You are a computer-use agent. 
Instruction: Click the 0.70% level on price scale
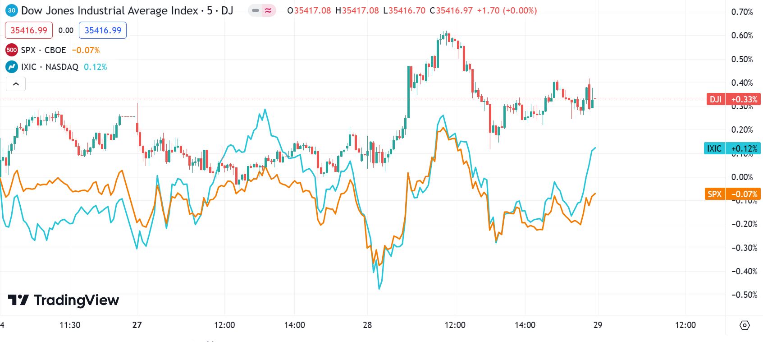pos(742,12)
